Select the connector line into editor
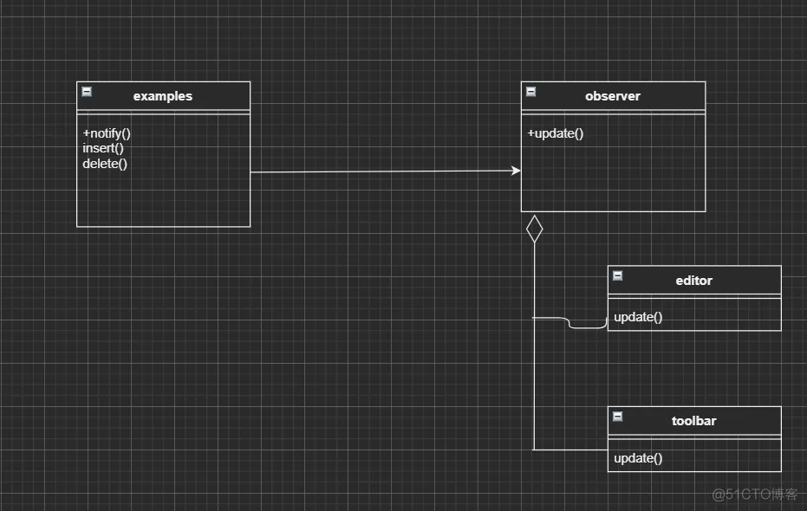Screen dimensions: 807x511 point(569,323)
